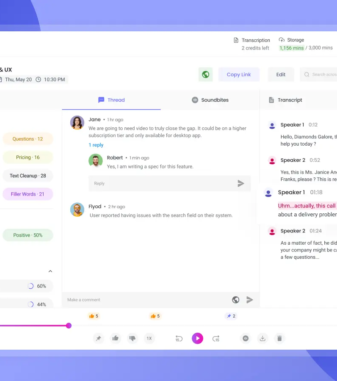Click the playback progress slider handle

[69, 326]
